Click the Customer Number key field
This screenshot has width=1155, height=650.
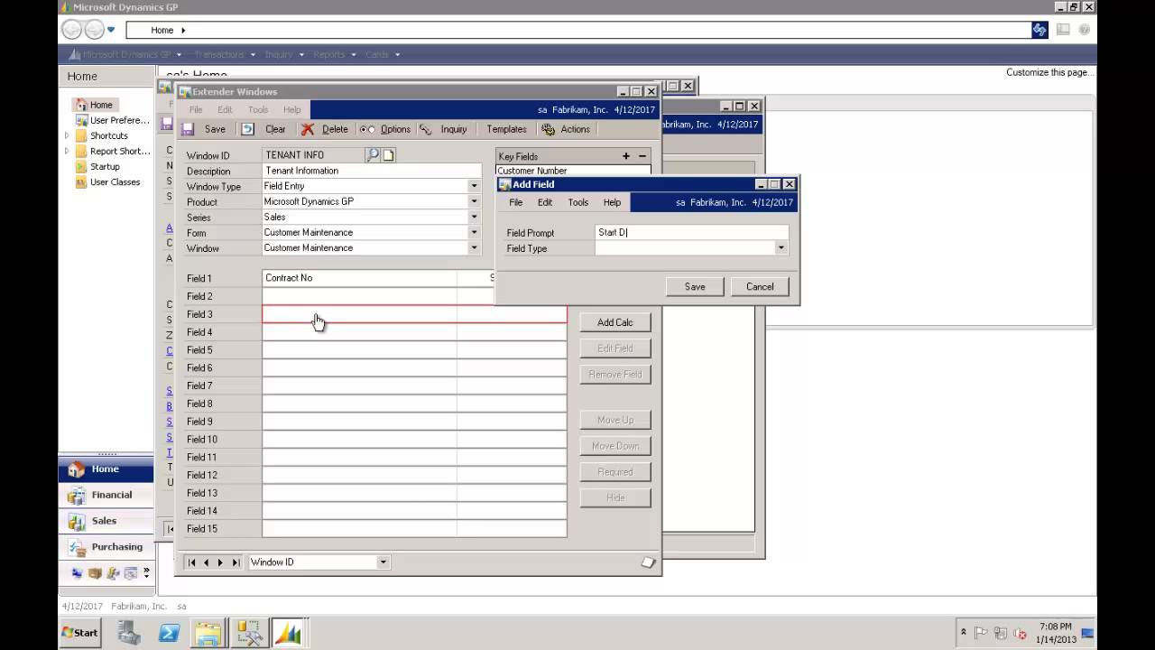(573, 171)
